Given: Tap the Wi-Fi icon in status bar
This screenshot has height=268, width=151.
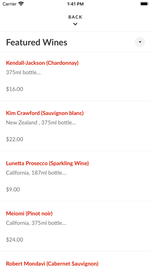Looking at the screenshot, I should [21, 4].
